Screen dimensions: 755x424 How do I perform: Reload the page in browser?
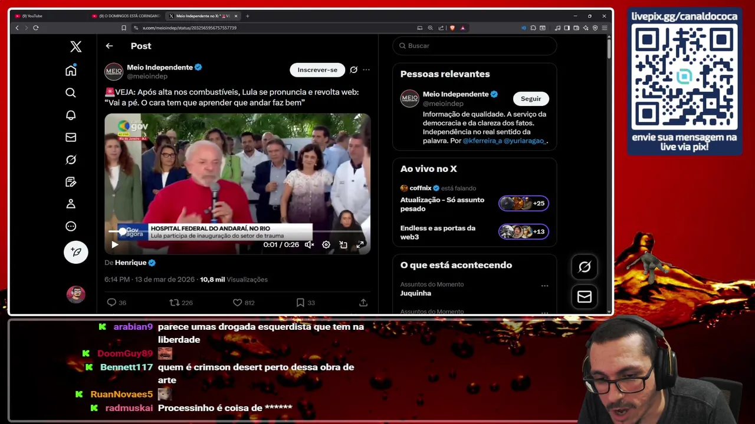[36, 28]
